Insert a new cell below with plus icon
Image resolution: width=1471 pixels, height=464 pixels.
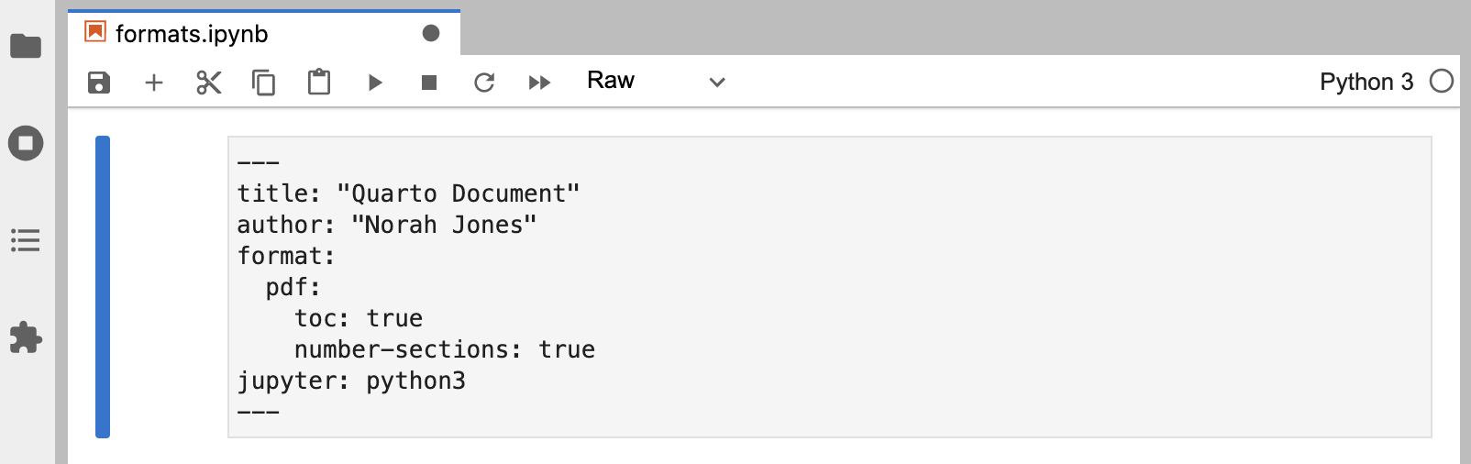(x=154, y=83)
